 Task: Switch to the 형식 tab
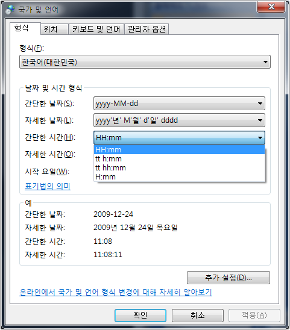(x=25, y=28)
